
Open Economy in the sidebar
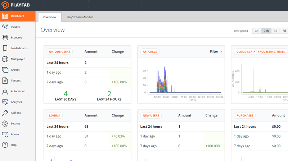(16, 38)
